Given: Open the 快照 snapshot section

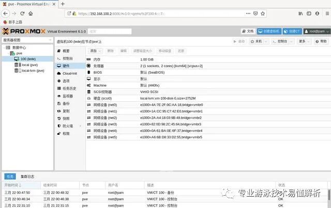Looking at the screenshot, I should (66, 118).
